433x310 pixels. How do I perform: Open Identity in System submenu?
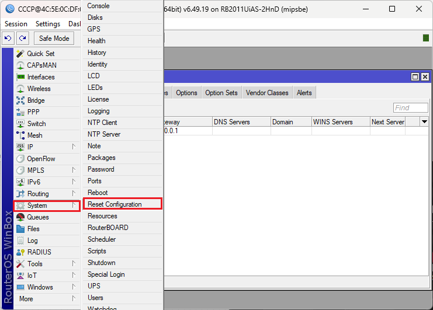pos(122,64)
